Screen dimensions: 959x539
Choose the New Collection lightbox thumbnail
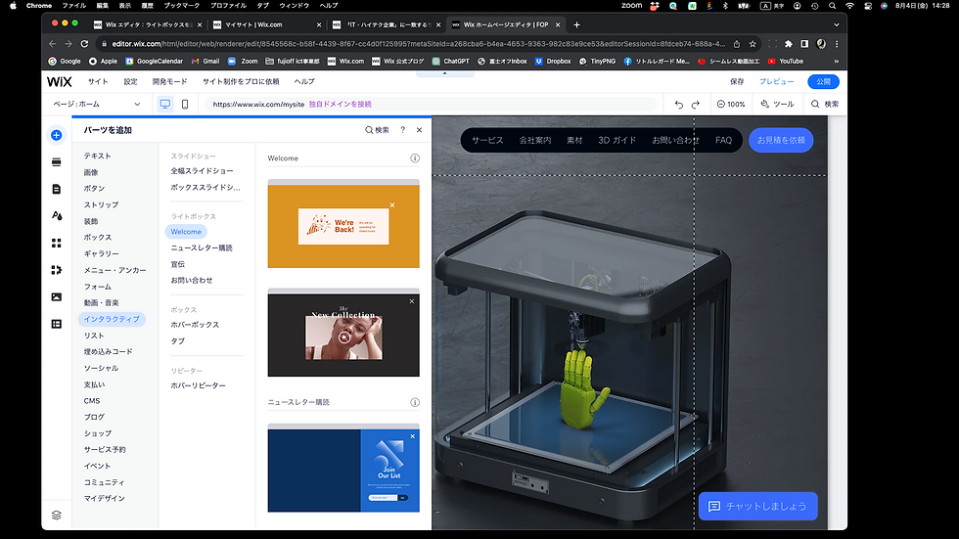point(343,333)
